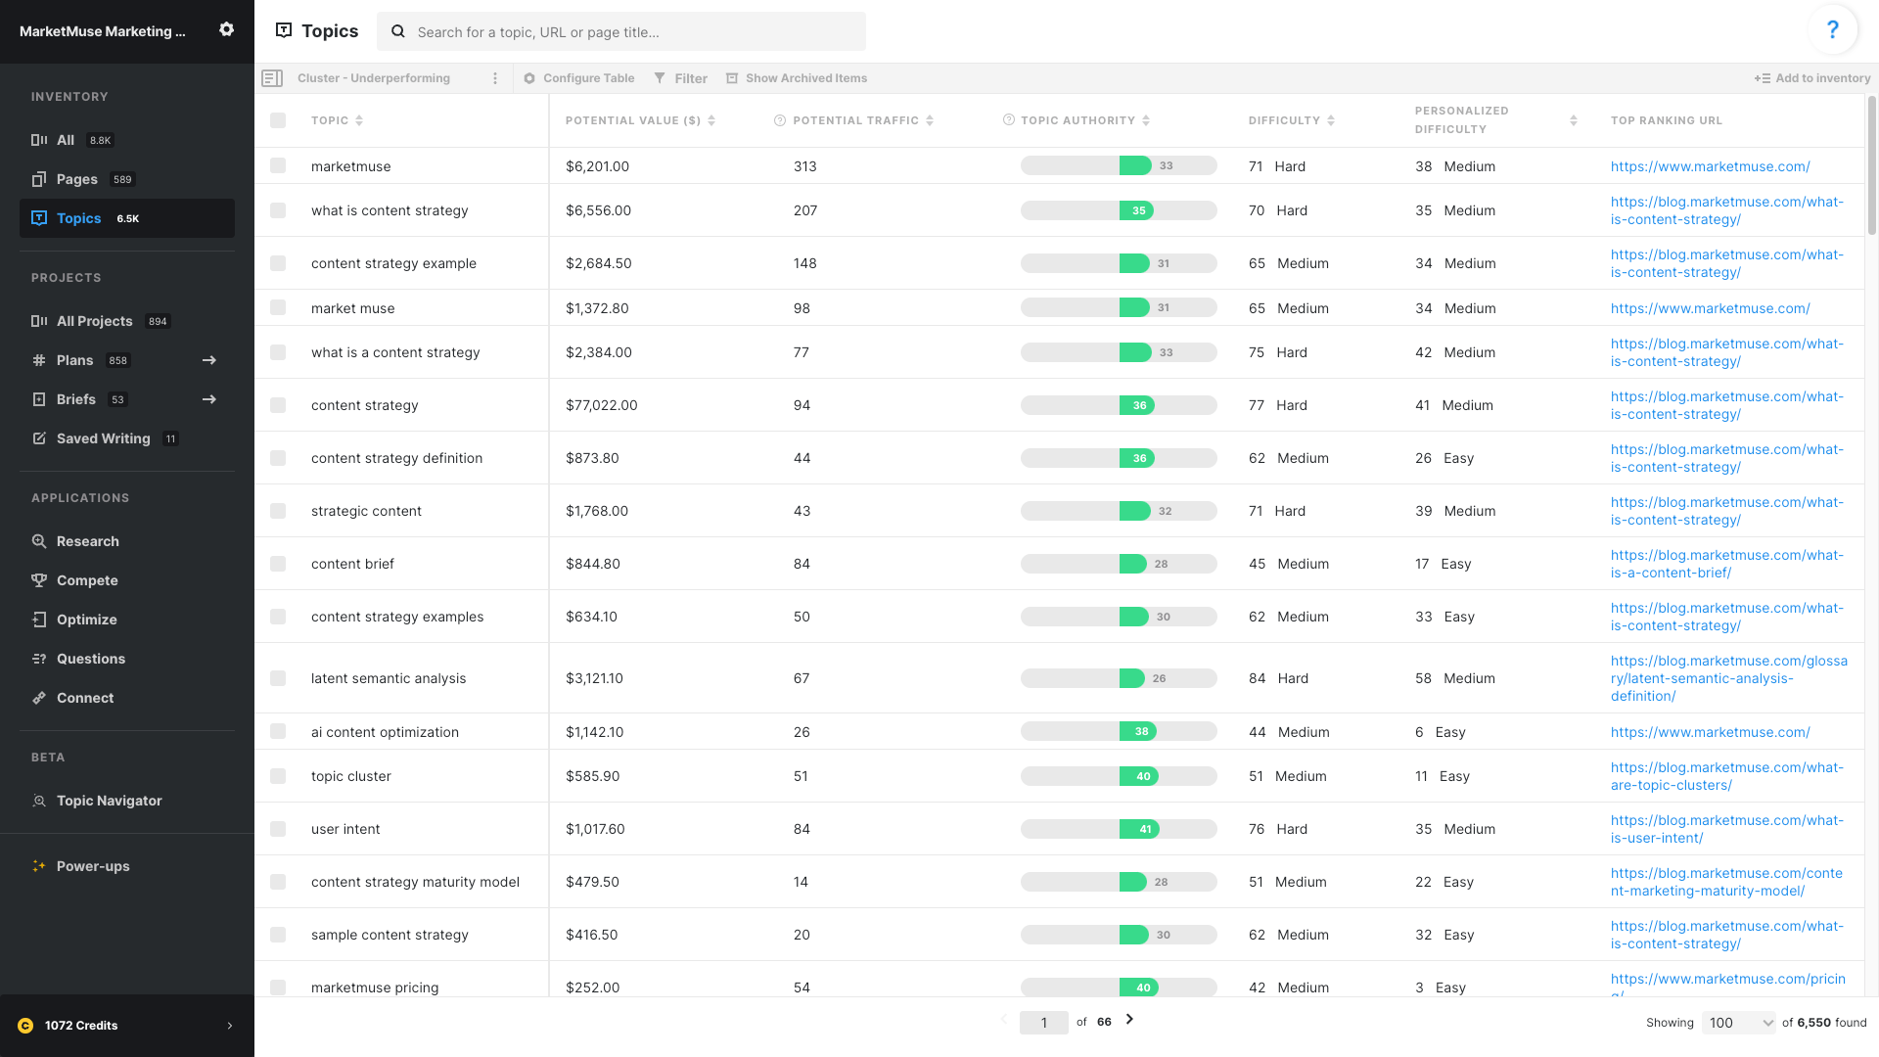Tick checkbox for latent semantic analysis
The height and width of the screenshot is (1057, 1879).
pyautogui.click(x=278, y=678)
